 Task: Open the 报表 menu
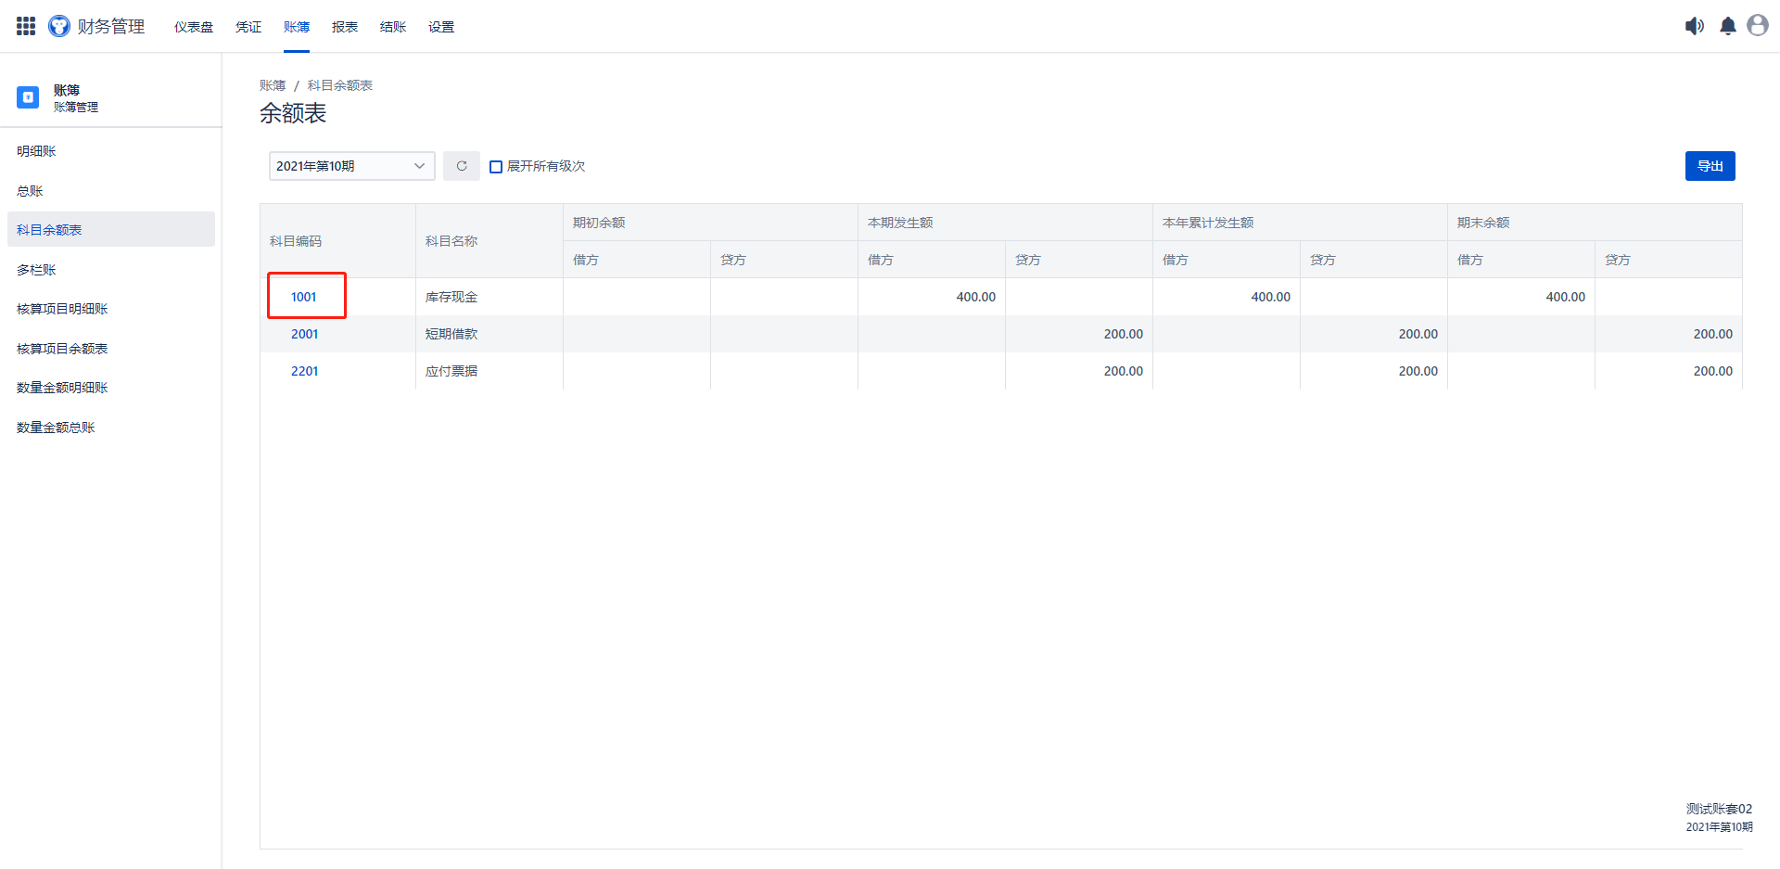point(345,27)
